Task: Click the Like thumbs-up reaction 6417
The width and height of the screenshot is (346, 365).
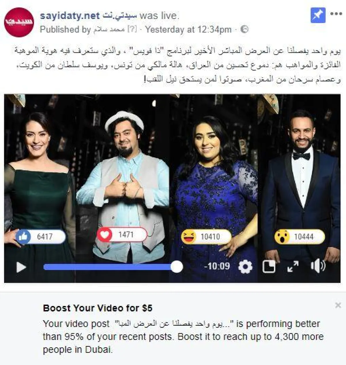Action: pos(41,237)
